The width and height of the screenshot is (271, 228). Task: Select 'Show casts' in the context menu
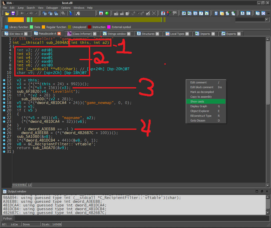pyautogui.click(x=206, y=101)
